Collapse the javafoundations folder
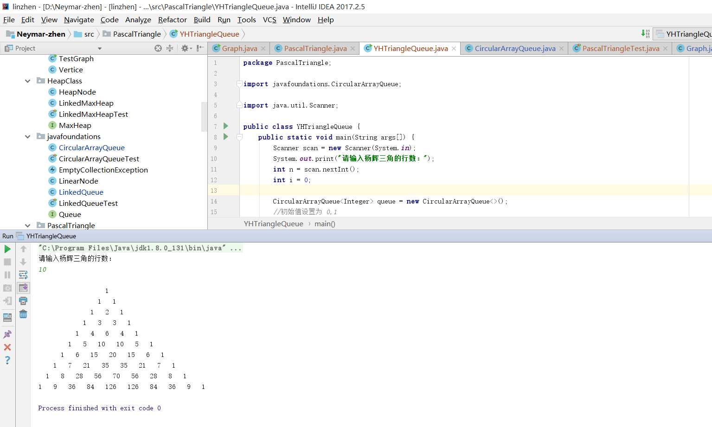 [28, 136]
